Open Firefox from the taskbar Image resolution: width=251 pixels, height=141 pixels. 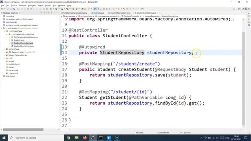tap(85, 137)
